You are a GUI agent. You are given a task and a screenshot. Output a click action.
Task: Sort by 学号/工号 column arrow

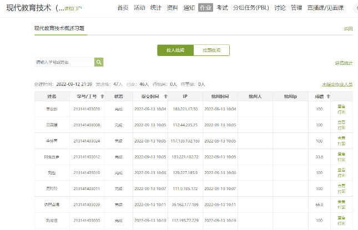tap(102, 96)
